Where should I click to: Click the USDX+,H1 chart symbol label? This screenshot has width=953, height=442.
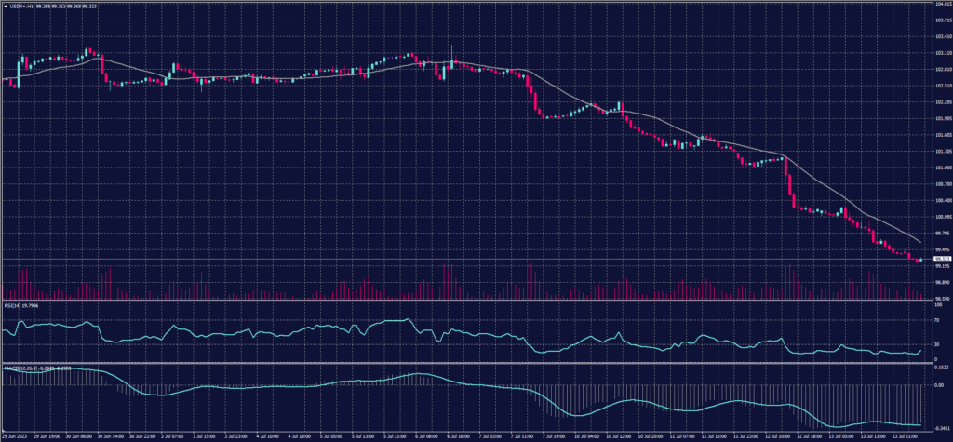click(22, 5)
